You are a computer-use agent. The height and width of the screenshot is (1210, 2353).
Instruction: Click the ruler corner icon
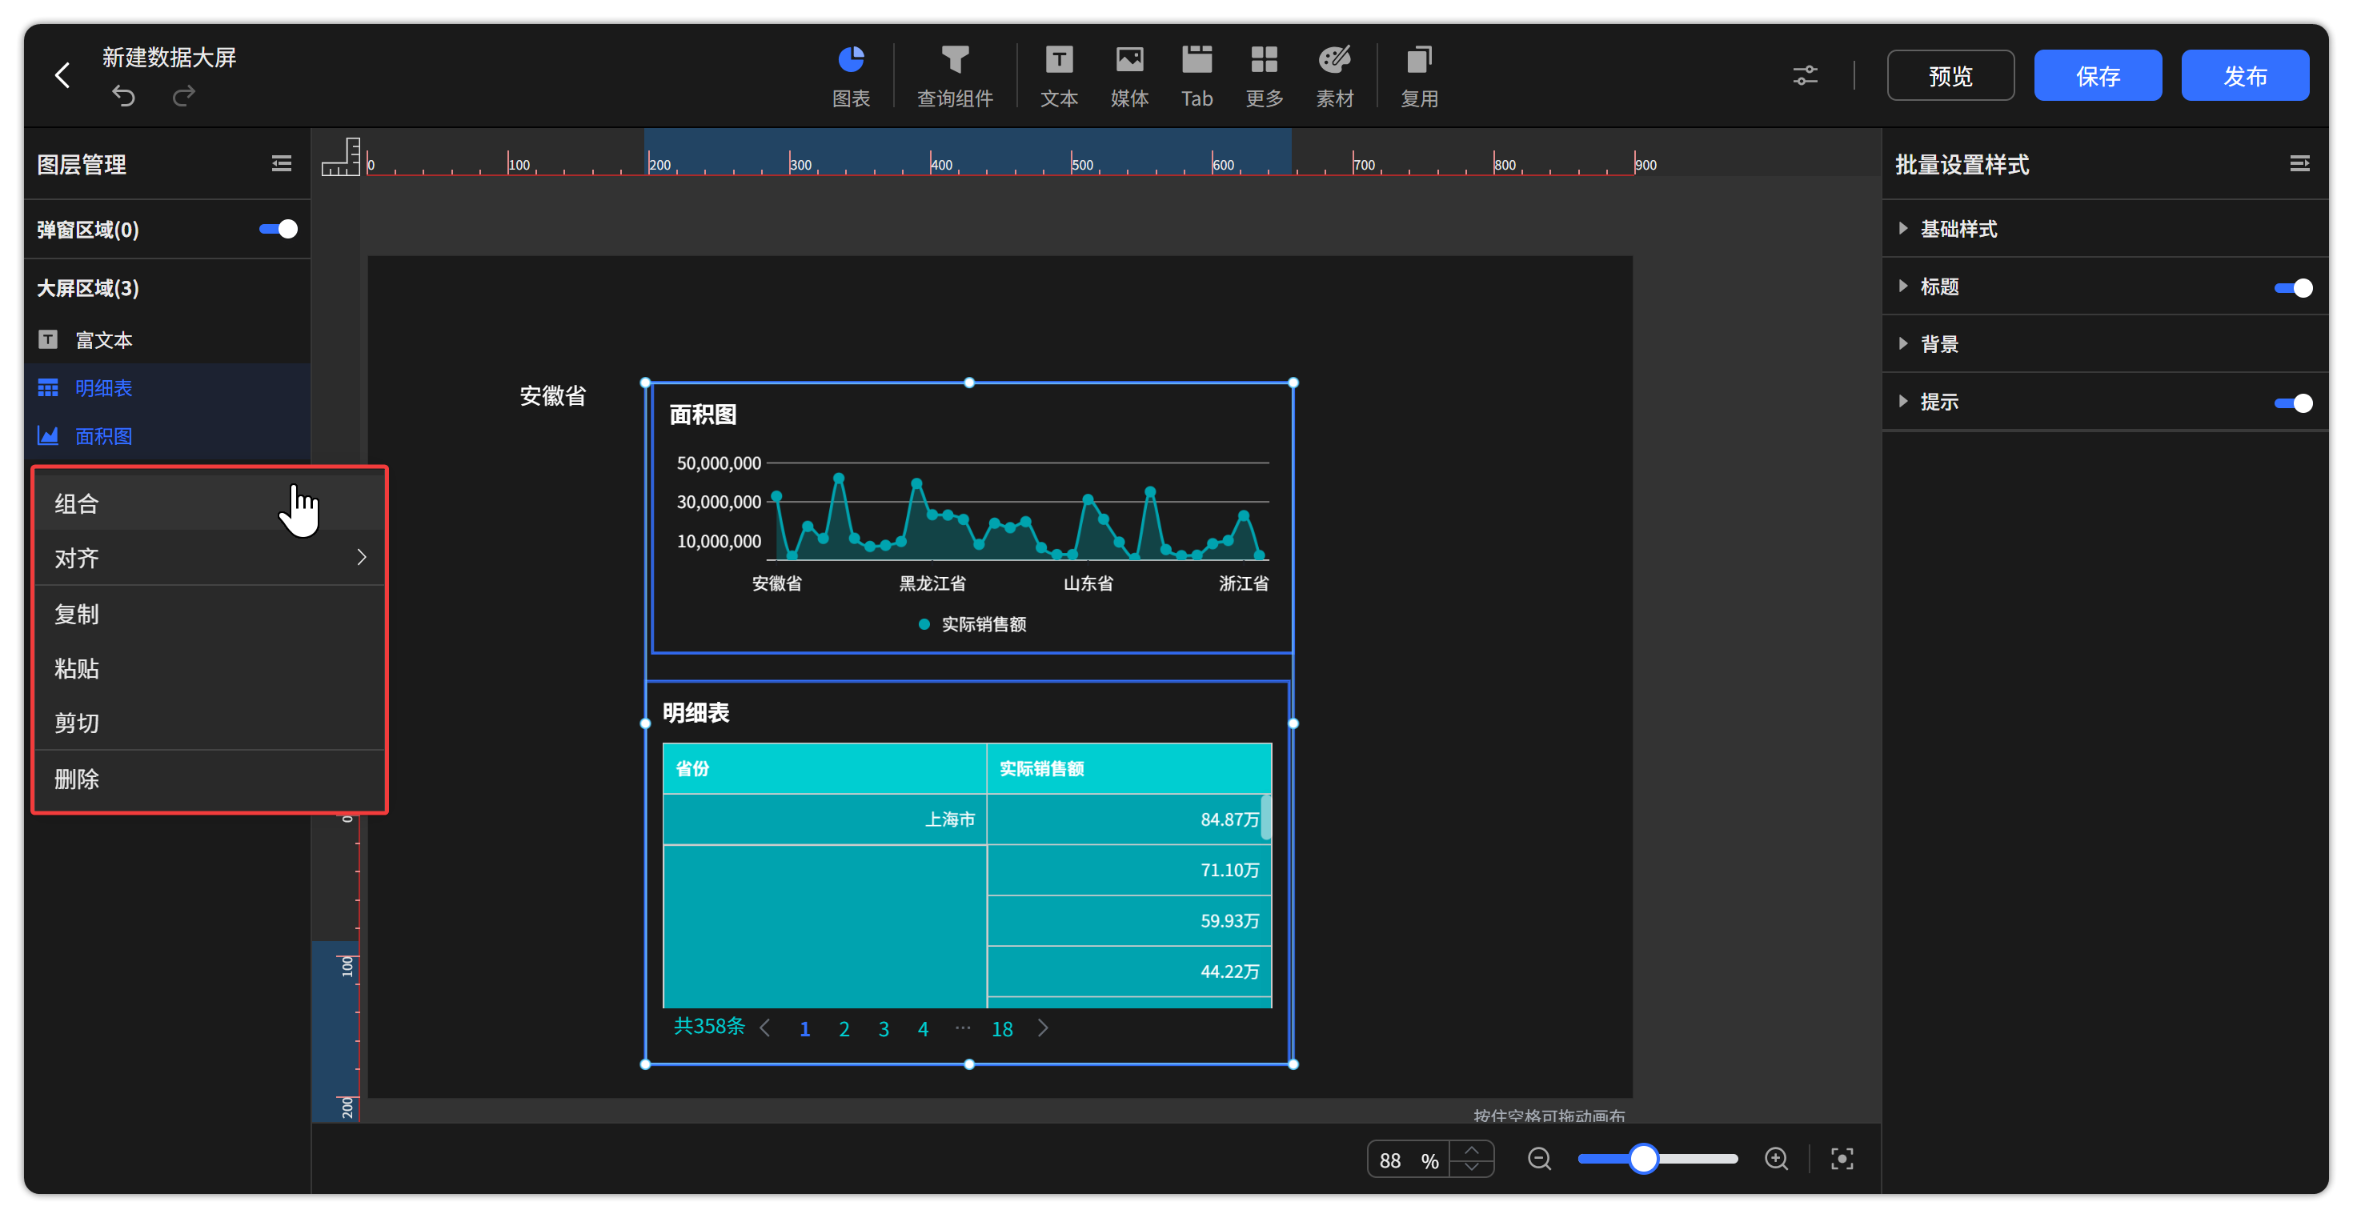pos(341,156)
